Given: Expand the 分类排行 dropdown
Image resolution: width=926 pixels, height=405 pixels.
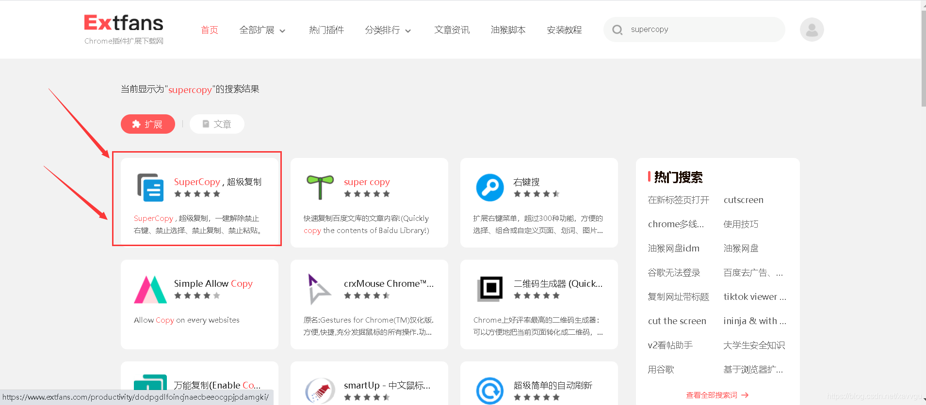Looking at the screenshot, I should click(388, 30).
